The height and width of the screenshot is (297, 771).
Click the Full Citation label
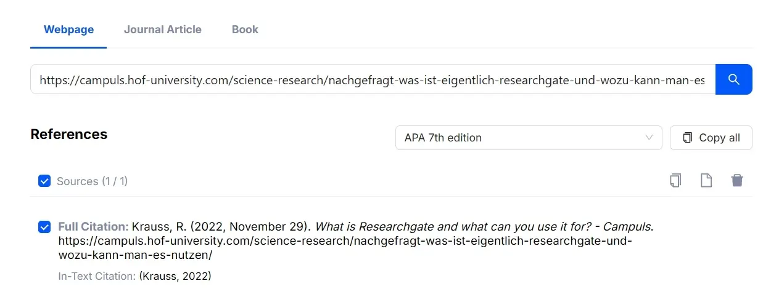93,226
